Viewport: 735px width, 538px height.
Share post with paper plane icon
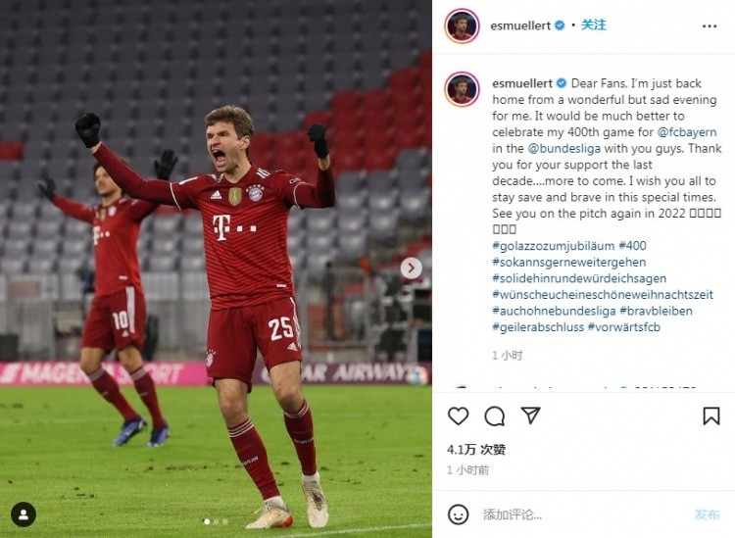click(530, 416)
